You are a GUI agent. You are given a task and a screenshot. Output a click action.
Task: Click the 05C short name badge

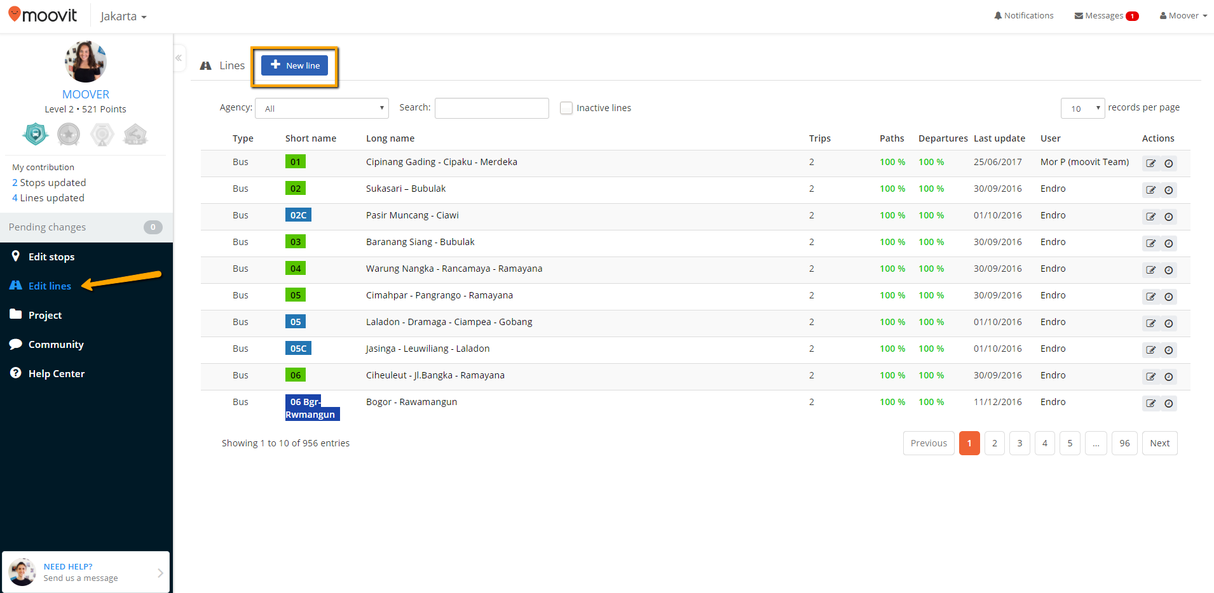pos(298,348)
